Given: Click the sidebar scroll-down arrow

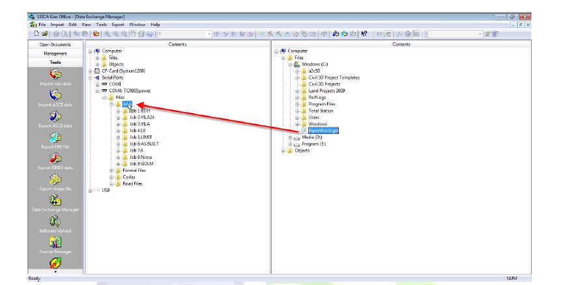Looking at the screenshot, I should [55, 272].
